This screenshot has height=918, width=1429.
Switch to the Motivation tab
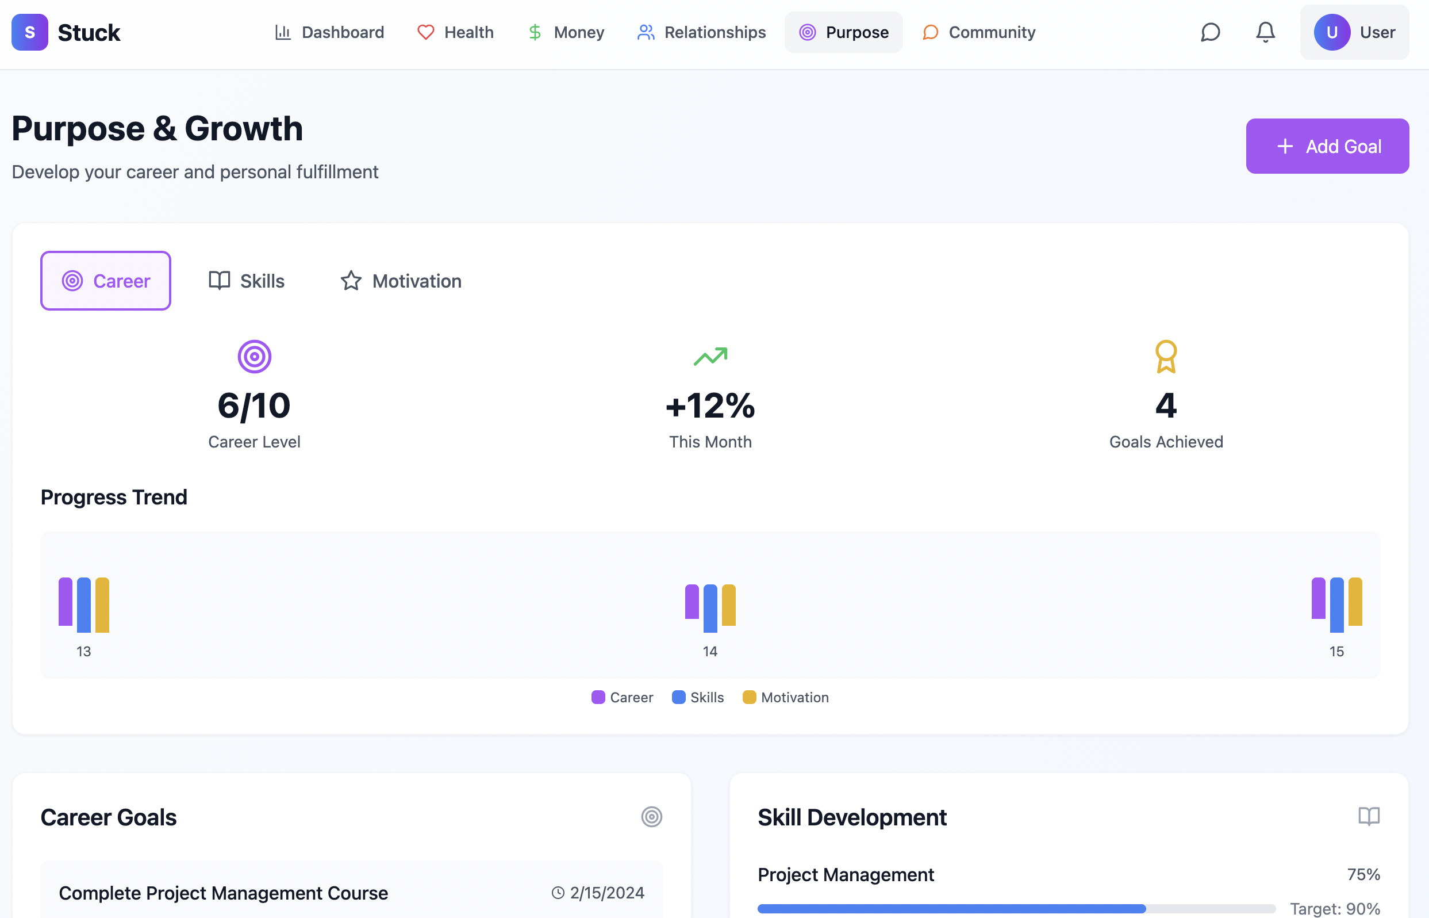click(x=401, y=281)
